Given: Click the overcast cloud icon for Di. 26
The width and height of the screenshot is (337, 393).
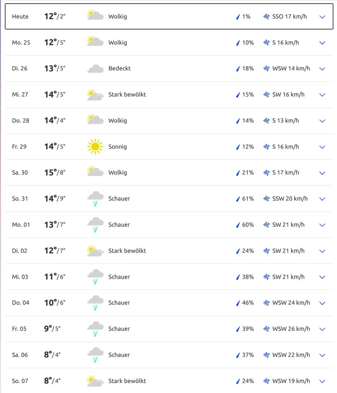Looking at the screenshot, I should pyautogui.click(x=95, y=69).
